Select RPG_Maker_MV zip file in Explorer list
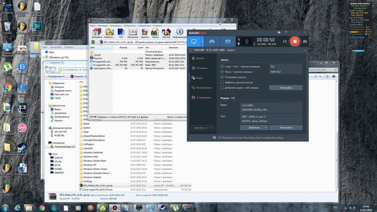Screen dimensions: 377x212 [135, 185]
